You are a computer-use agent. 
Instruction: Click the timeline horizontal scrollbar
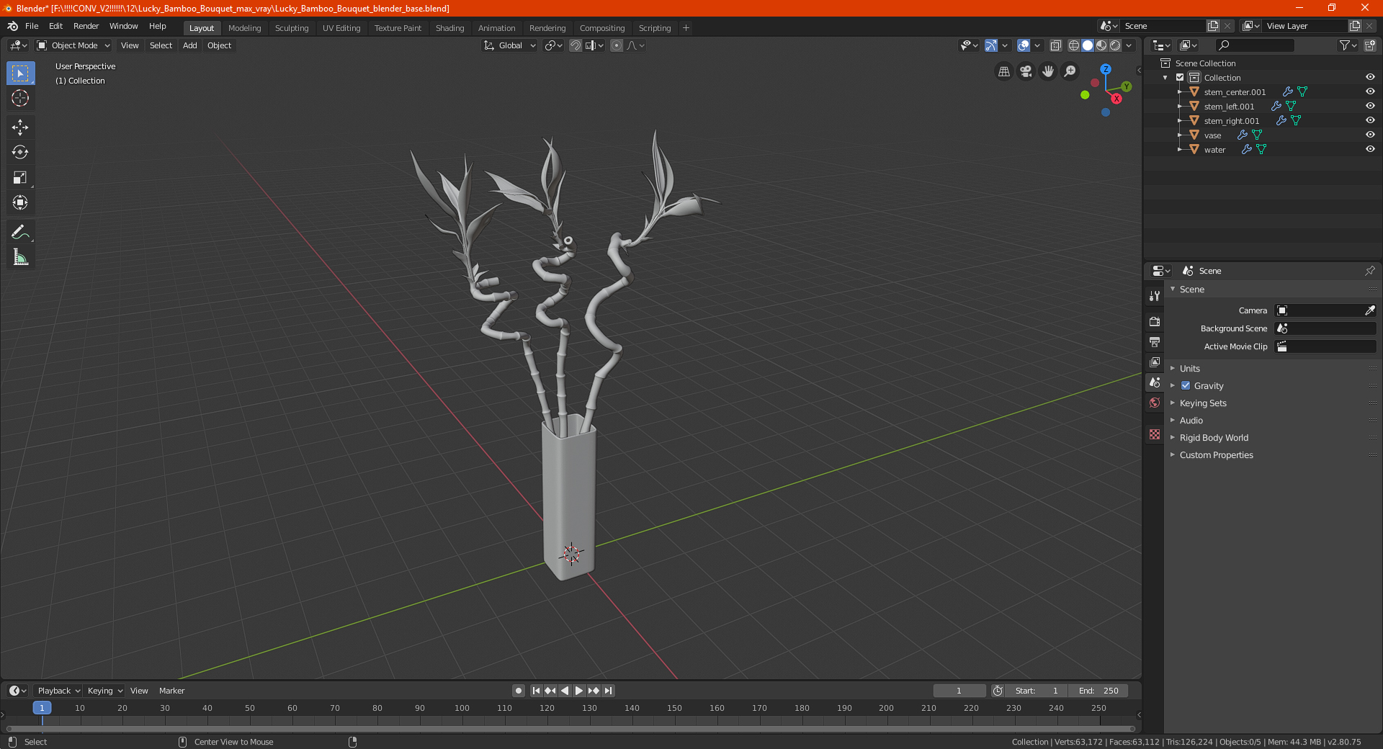570,729
